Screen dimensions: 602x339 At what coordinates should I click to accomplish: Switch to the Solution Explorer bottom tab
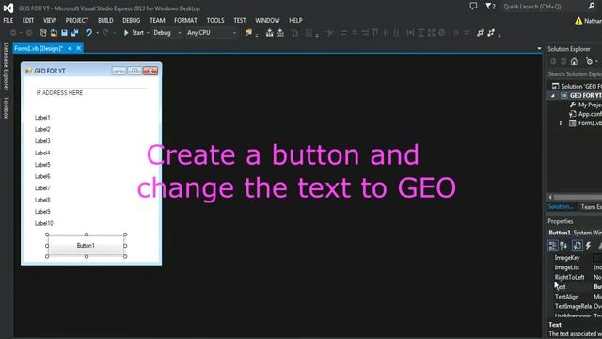(x=561, y=207)
